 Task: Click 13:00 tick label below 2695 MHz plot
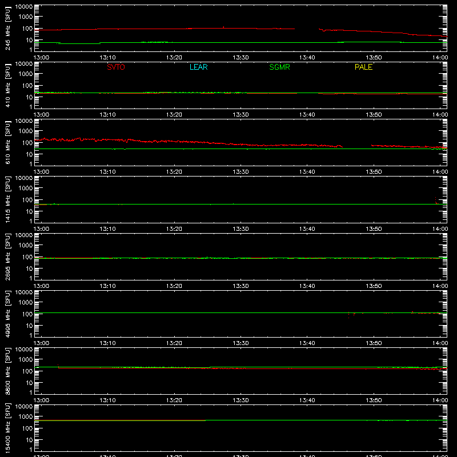pos(41,286)
